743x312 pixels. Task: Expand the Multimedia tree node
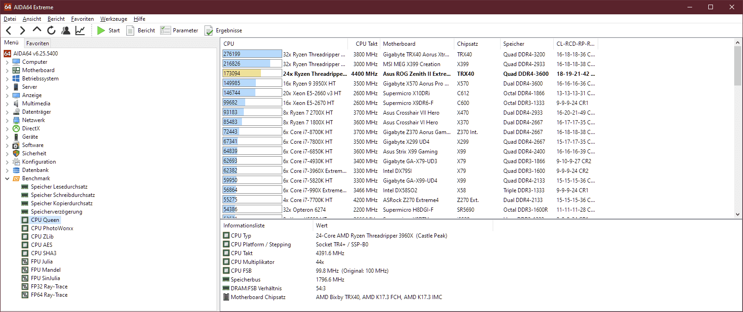[x=7, y=104]
